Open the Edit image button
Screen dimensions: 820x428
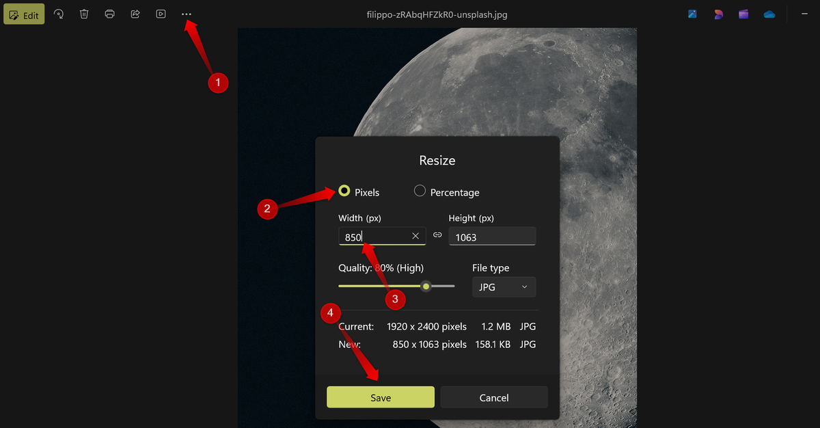(24, 14)
